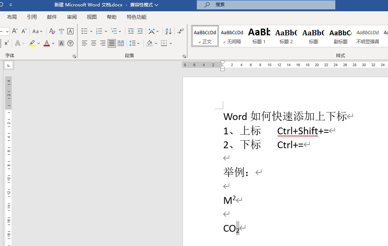Start a numbered list
The height and width of the screenshot is (246, 388).
(99, 31)
